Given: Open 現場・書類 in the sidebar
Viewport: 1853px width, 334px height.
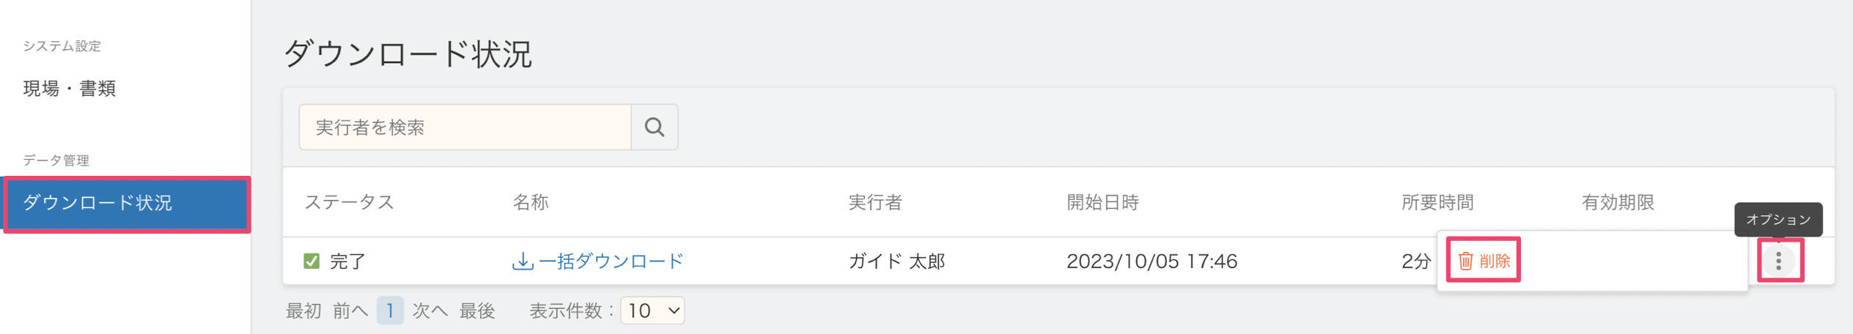Looking at the screenshot, I should 70,89.
